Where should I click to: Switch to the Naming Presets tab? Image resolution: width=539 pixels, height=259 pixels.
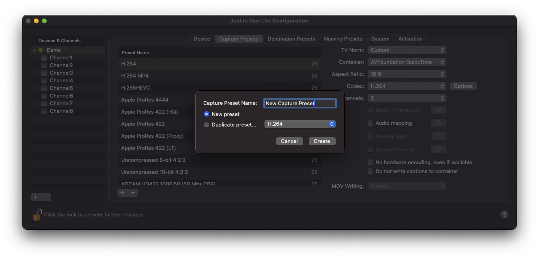pos(343,39)
